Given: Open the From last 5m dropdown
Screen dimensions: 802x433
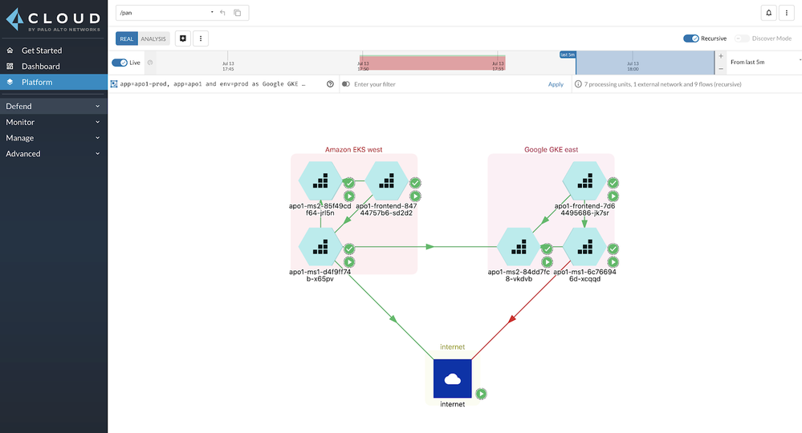Looking at the screenshot, I should click(763, 63).
